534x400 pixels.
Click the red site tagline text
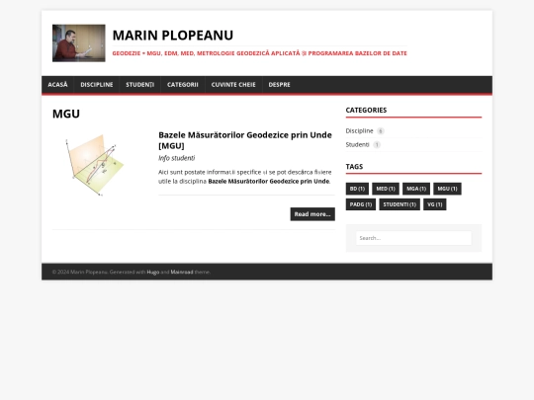pyautogui.click(x=259, y=53)
